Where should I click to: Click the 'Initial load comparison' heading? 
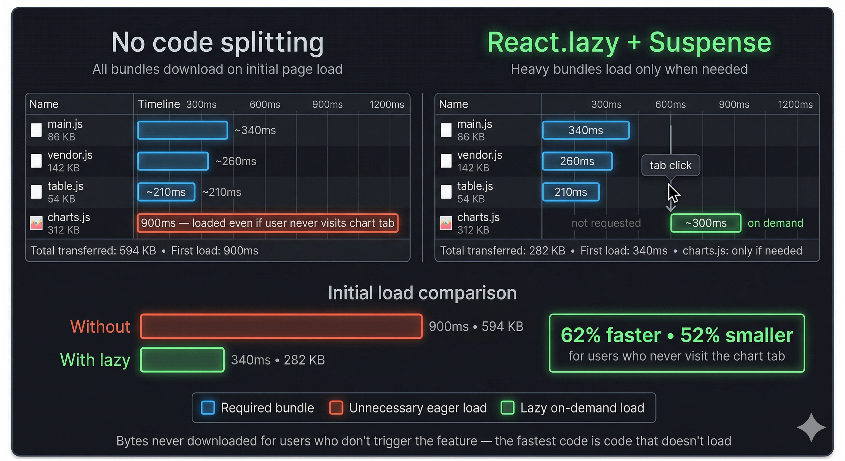[x=422, y=293]
